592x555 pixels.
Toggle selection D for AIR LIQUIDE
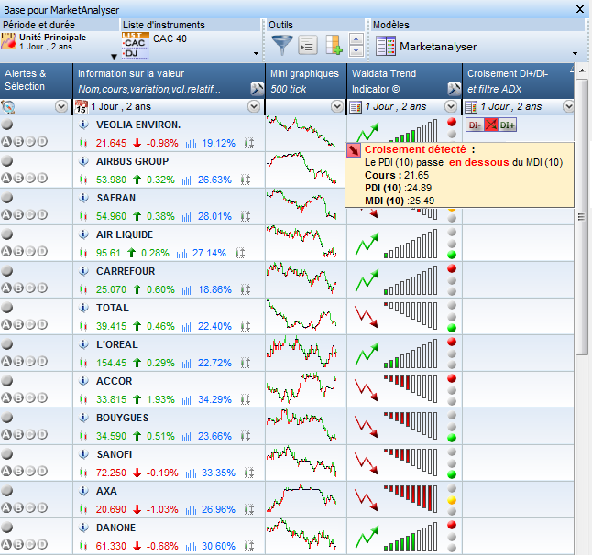[42, 251]
